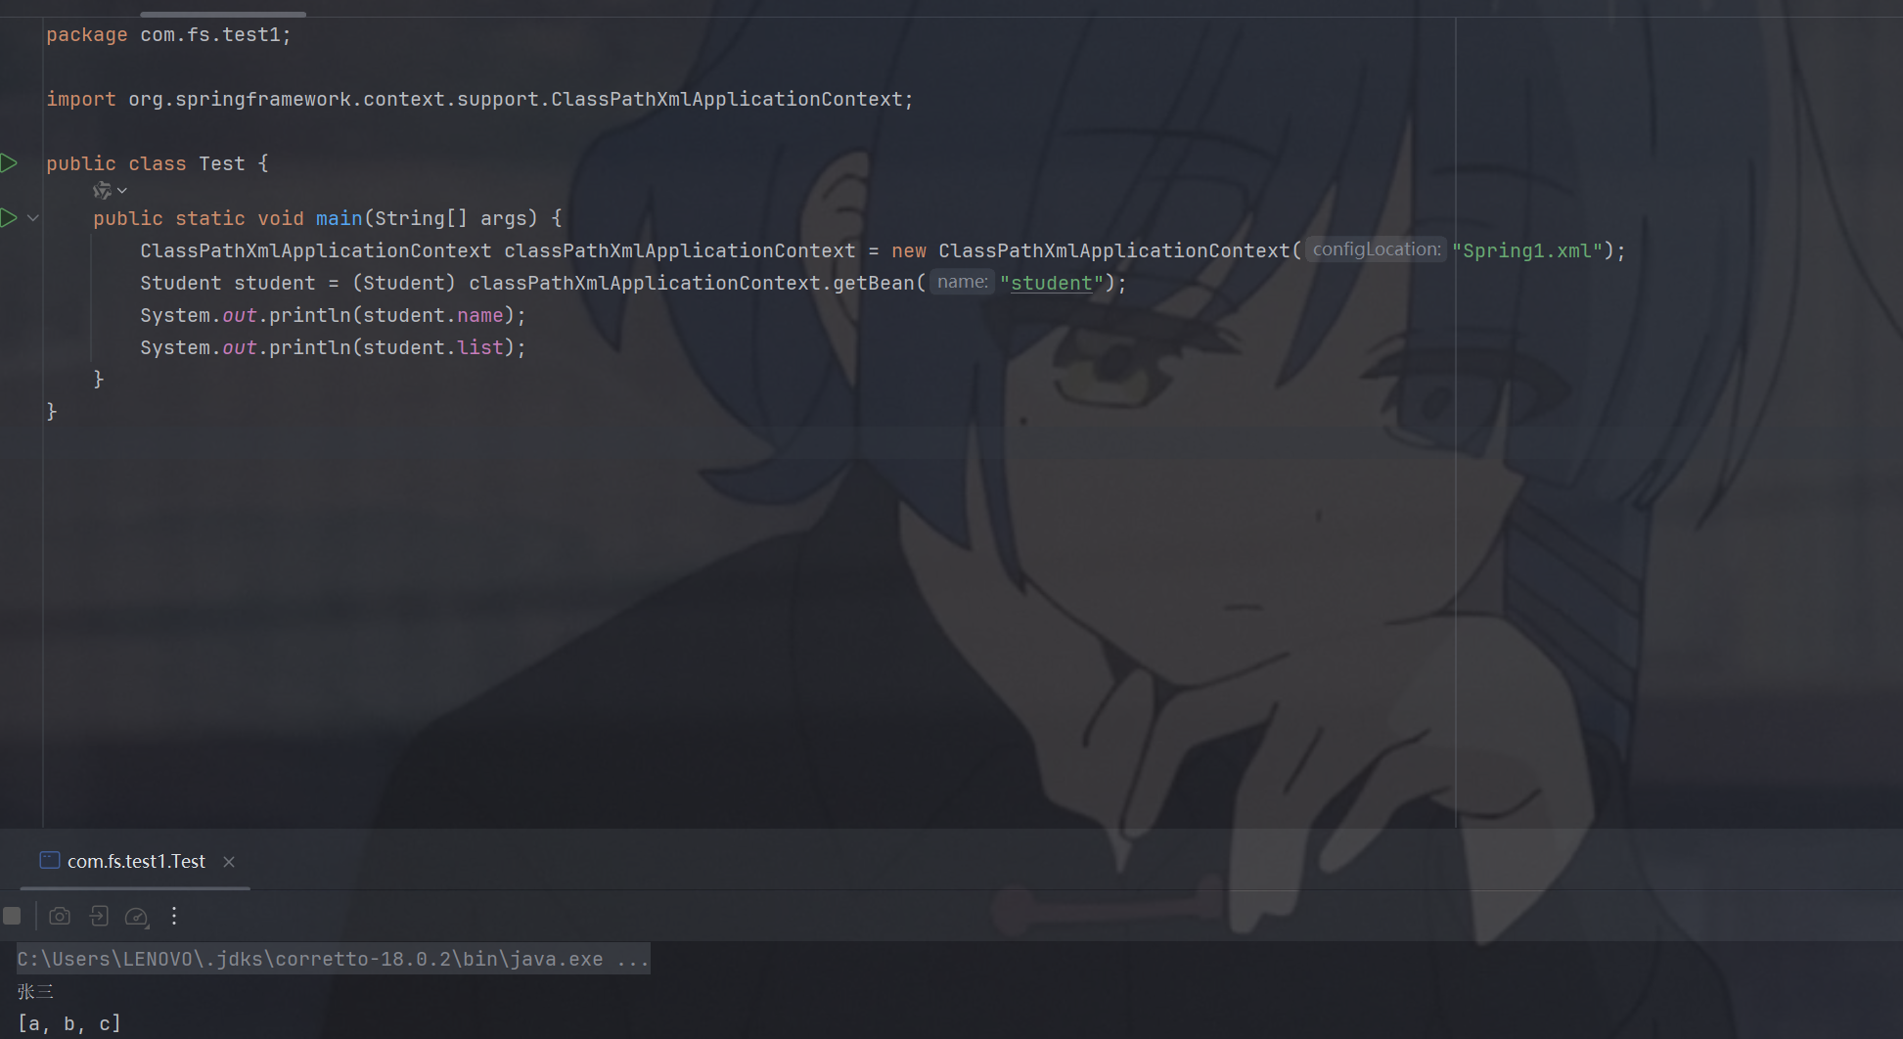The width and height of the screenshot is (1903, 1039).
Task: Run the Test class from gutter arrow
Action: pyautogui.click(x=9, y=163)
